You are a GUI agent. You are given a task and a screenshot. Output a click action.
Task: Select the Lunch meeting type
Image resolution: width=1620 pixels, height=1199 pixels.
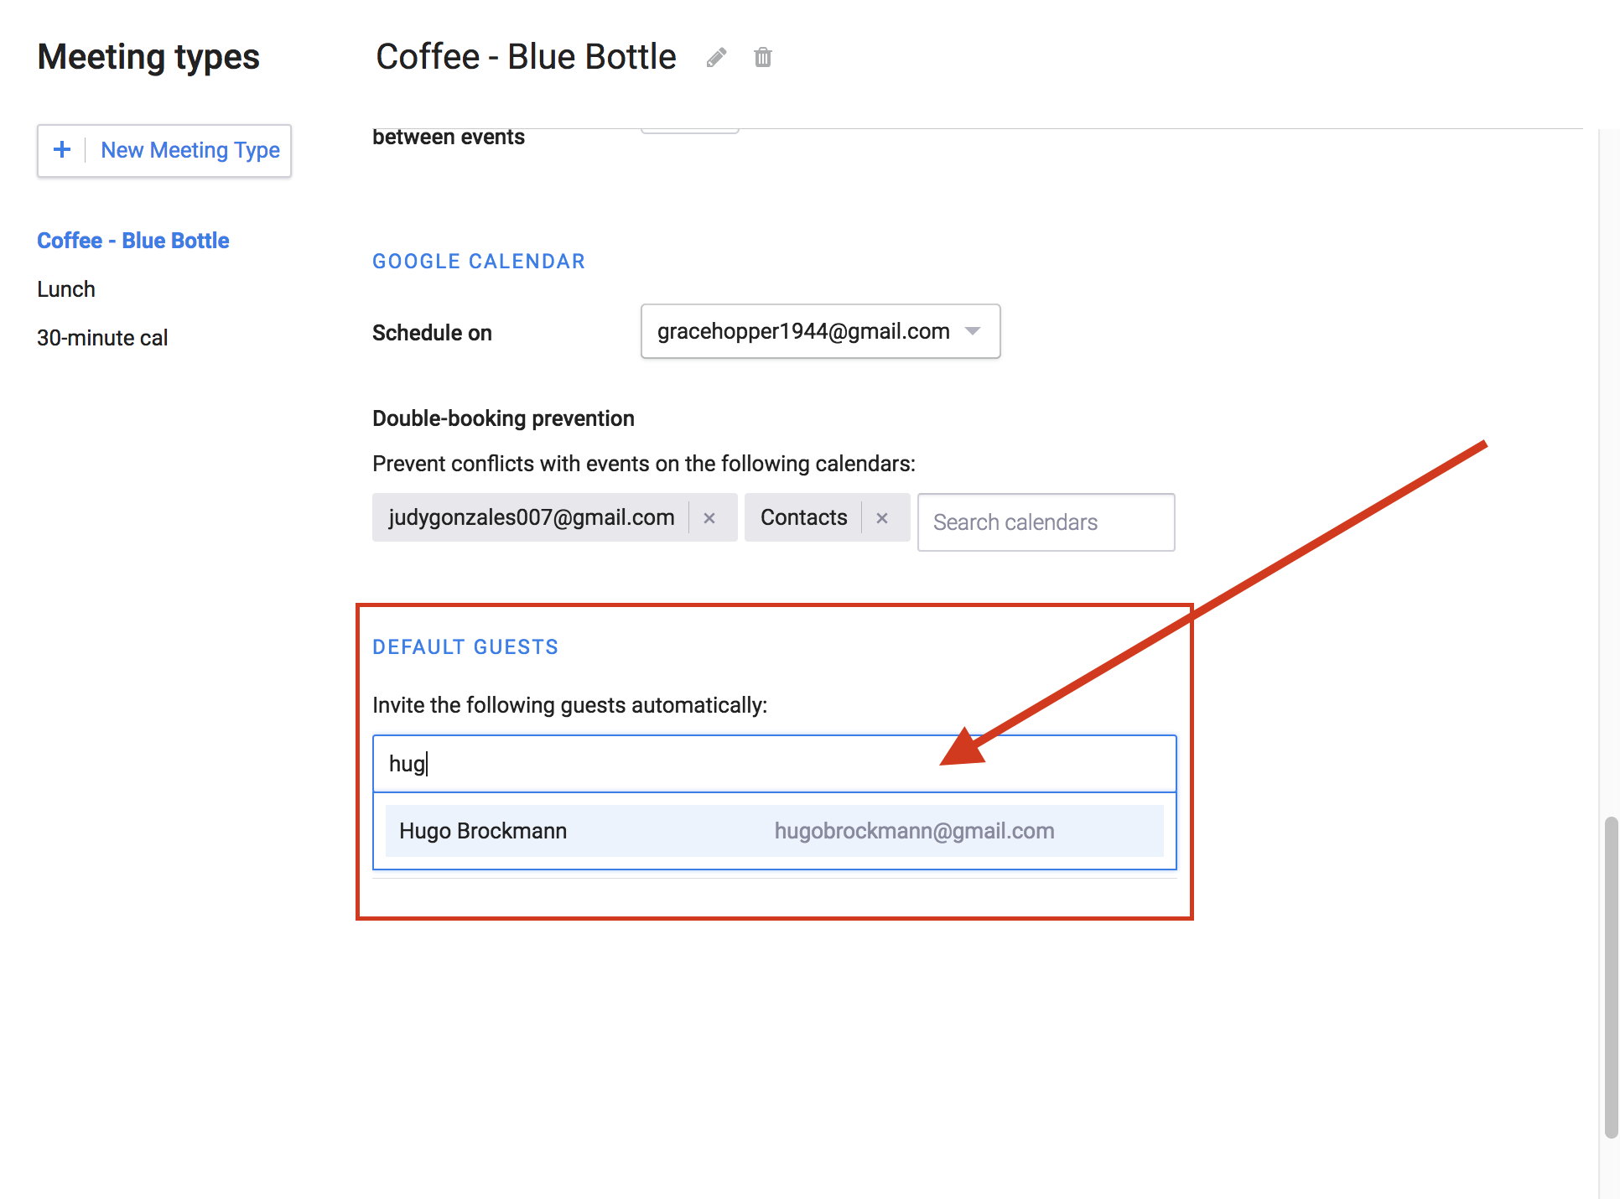tap(65, 288)
